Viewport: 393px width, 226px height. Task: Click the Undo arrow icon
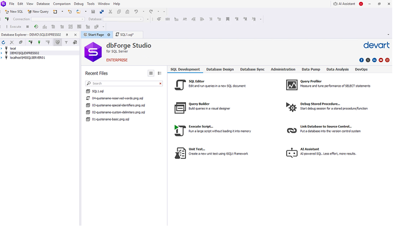[x=136, y=12]
